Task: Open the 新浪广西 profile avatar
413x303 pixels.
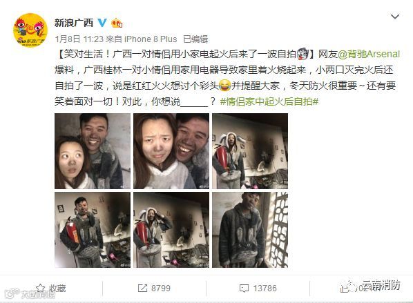Action: [30, 30]
